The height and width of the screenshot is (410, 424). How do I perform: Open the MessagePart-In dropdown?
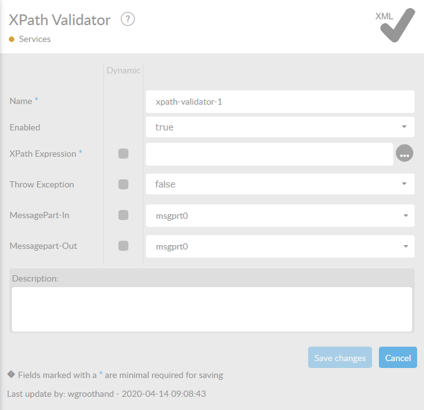point(280,216)
